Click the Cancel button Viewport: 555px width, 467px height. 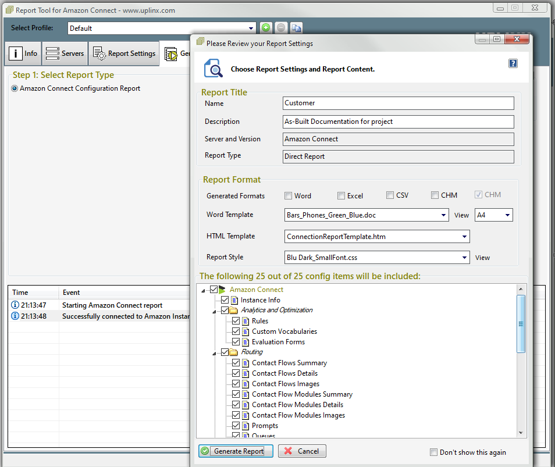click(302, 451)
